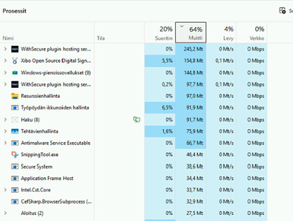This screenshot has height=221, width=293.
Task: Click the SnippingTool.exe scissors icon
Action: [x=15, y=154]
